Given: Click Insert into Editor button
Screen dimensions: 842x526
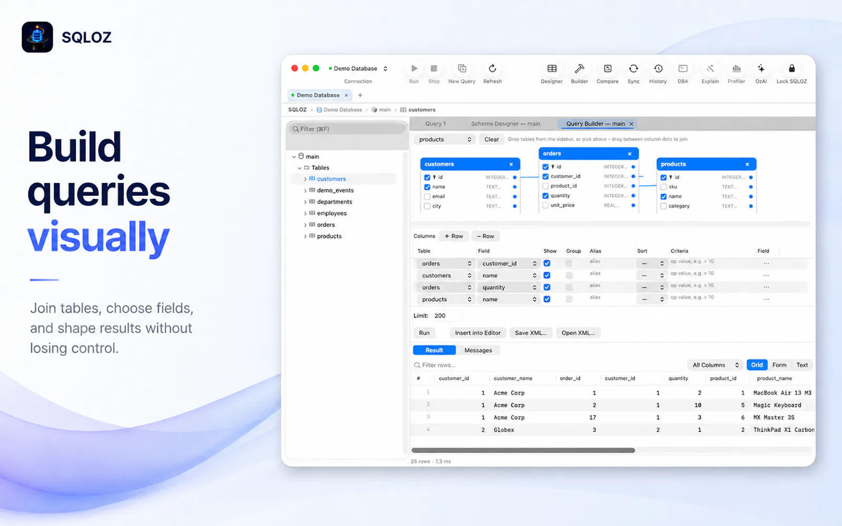Looking at the screenshot, I should 478,333.
